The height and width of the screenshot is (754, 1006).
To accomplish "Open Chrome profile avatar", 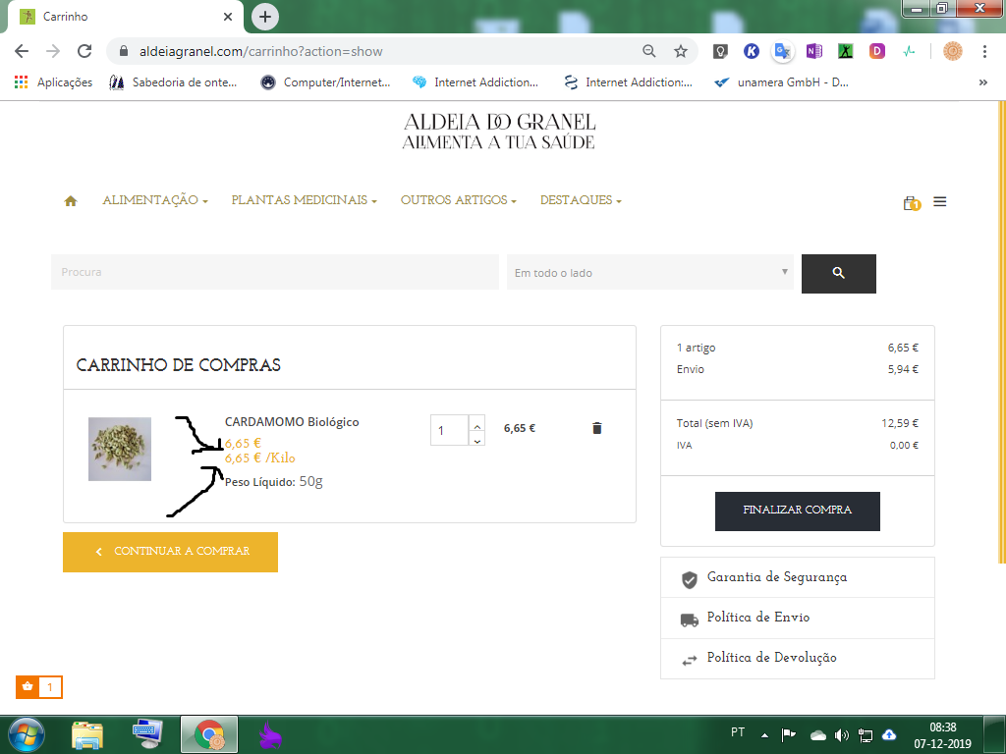I will pos(953,51).
